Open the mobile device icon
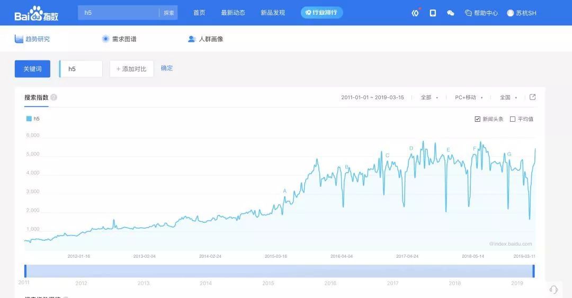Screen dimensions: 572x298 click(x=433, y=13)
